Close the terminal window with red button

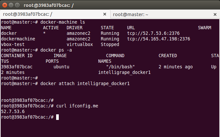5,5
